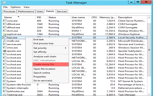This screenshot has height=96, width=153.
Task: Expand the Set priority submenu
Action: point(51,48)
